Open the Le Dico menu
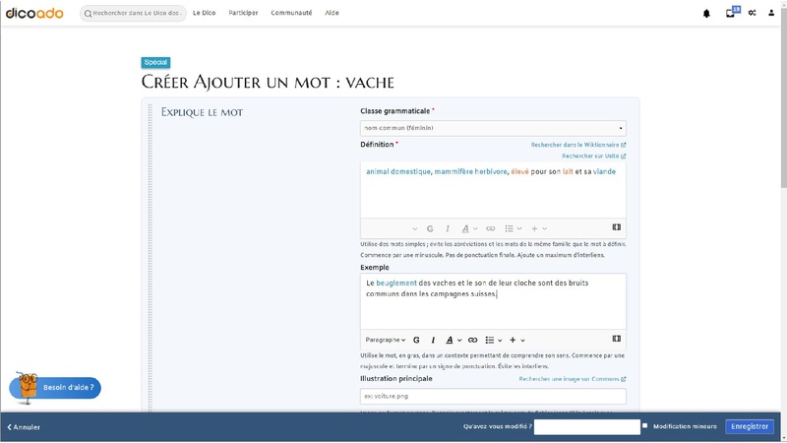Image resolution: width=787 pixels, height=443 pixels. 205,13
